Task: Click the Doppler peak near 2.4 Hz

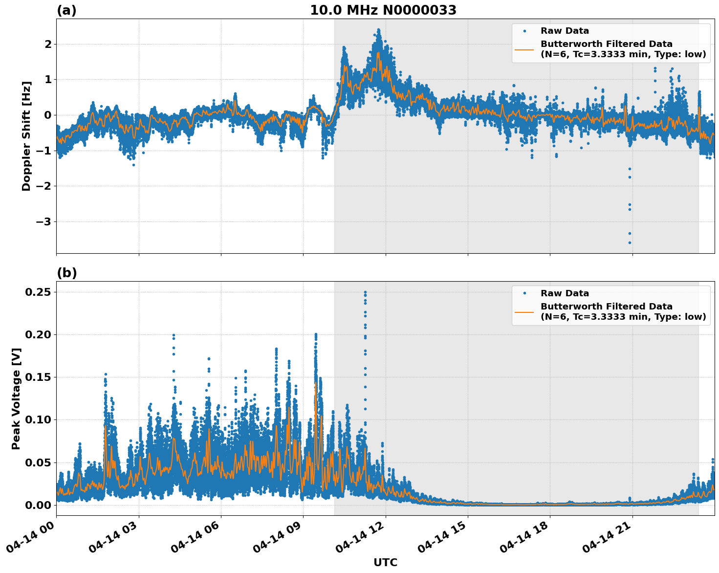Action: tap(379, 29)
